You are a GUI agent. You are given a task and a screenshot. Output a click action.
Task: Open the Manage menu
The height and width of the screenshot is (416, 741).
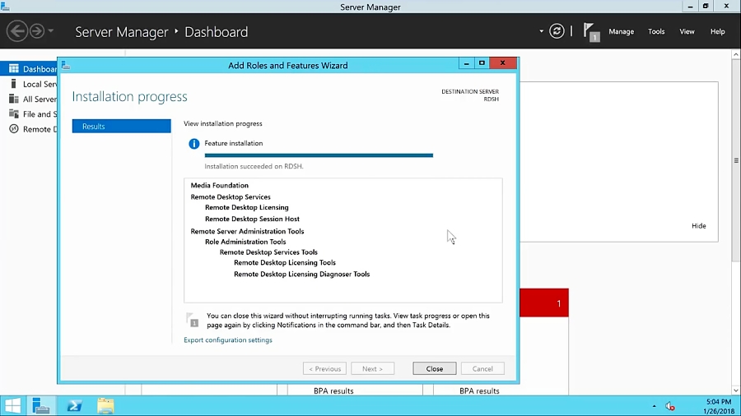point(621,31)
